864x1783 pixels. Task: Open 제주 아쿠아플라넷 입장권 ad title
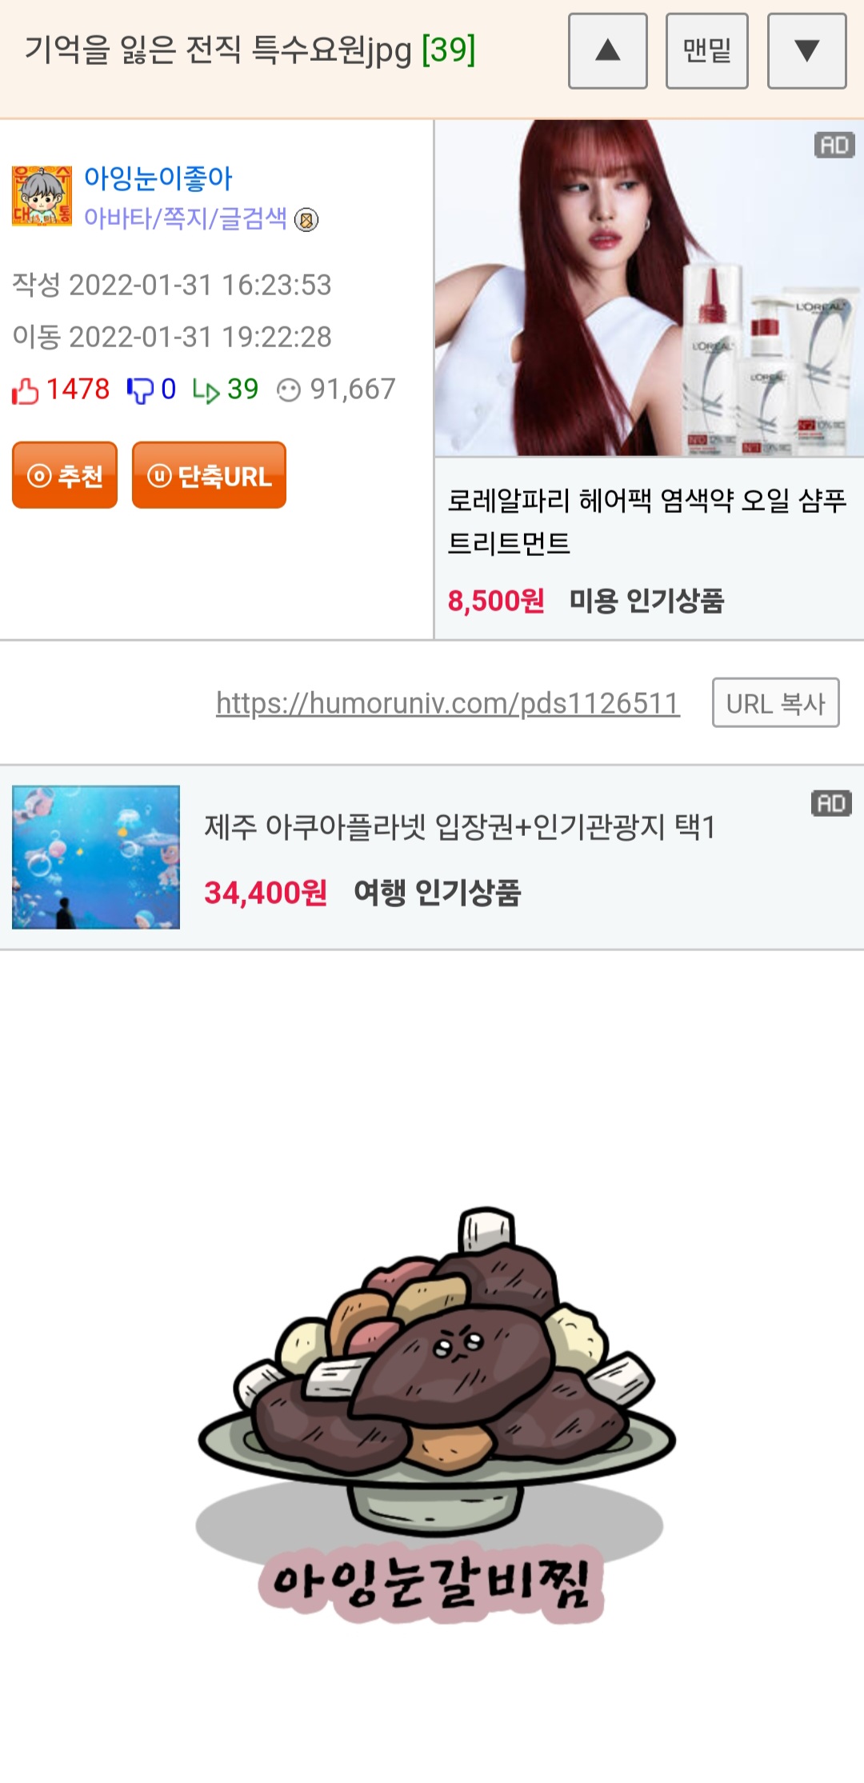pyautogui.click(x=459, y=826)
